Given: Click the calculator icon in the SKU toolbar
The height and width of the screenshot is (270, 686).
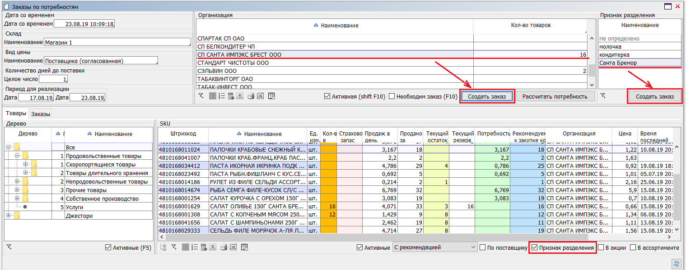Looking at the screenshot, I should coord(204,247).
